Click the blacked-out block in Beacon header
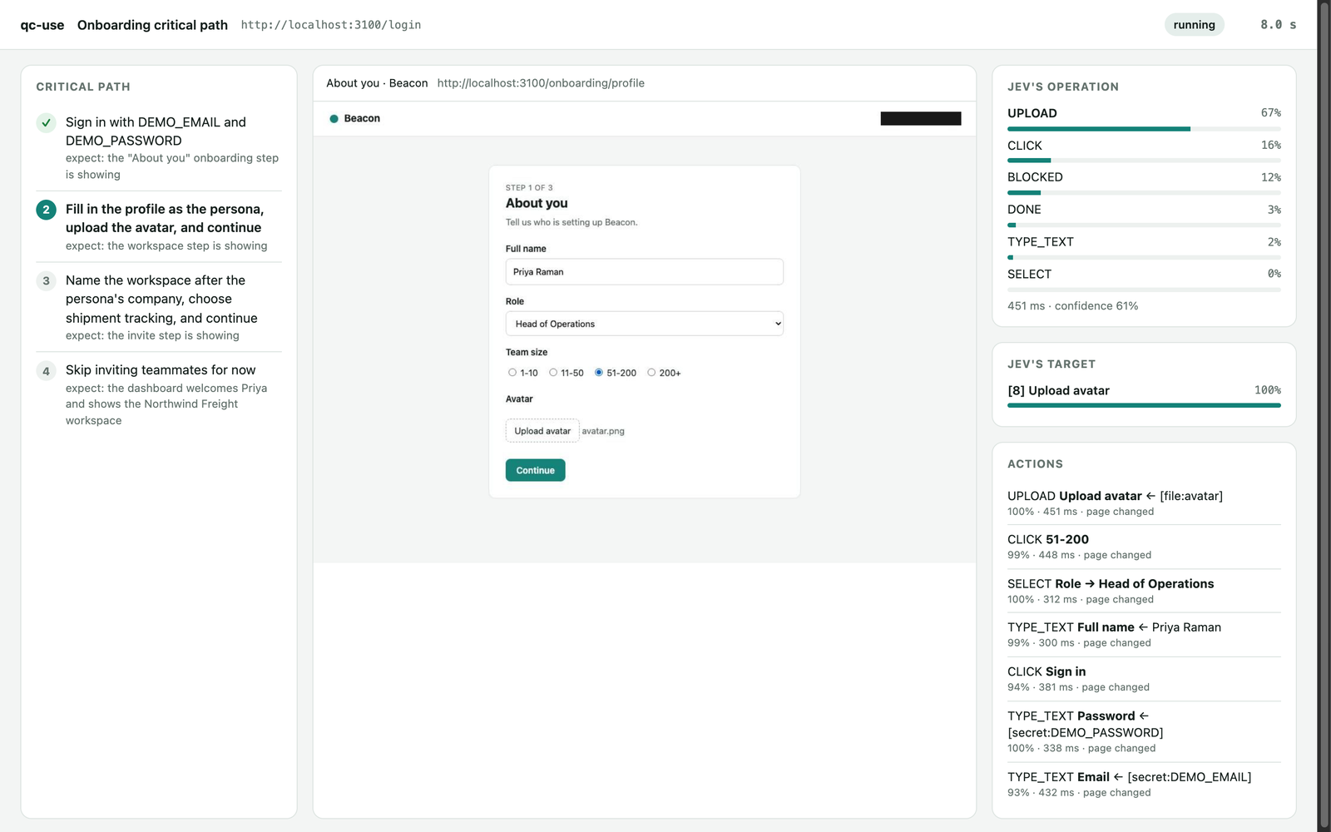 [921, 119]
